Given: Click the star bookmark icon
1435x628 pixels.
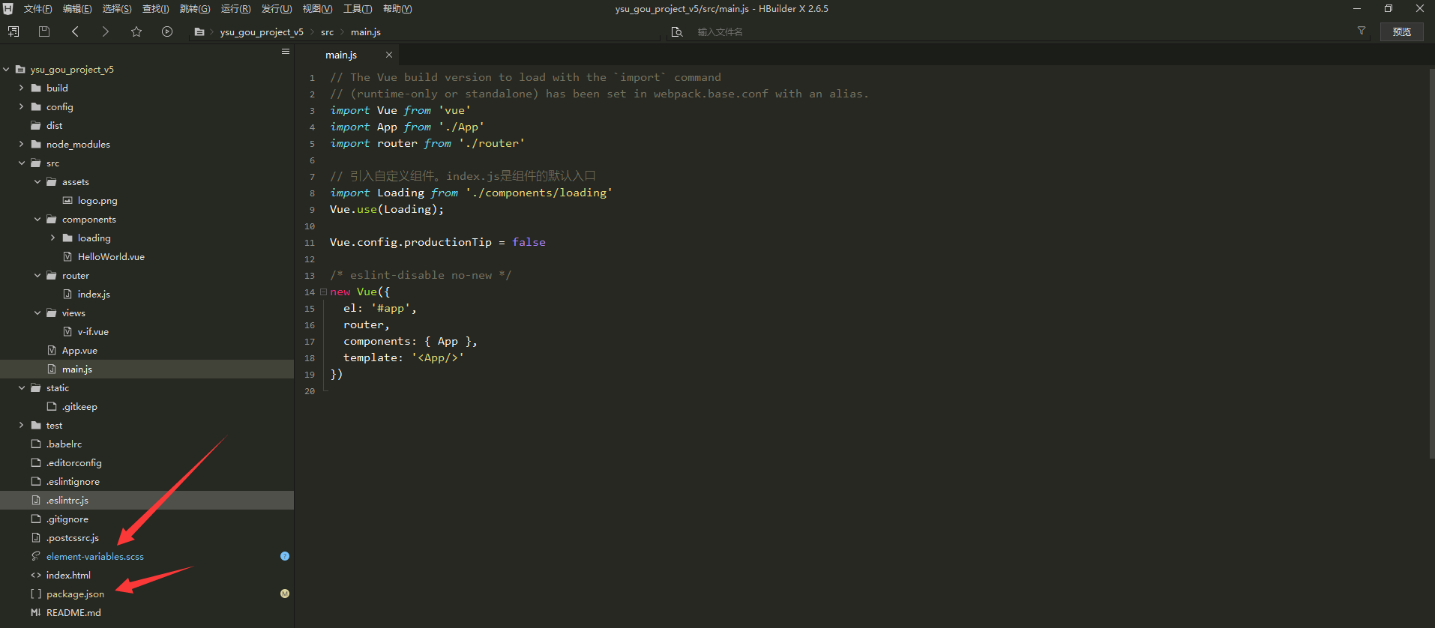Looking at the screenshot, I should 136,31.
